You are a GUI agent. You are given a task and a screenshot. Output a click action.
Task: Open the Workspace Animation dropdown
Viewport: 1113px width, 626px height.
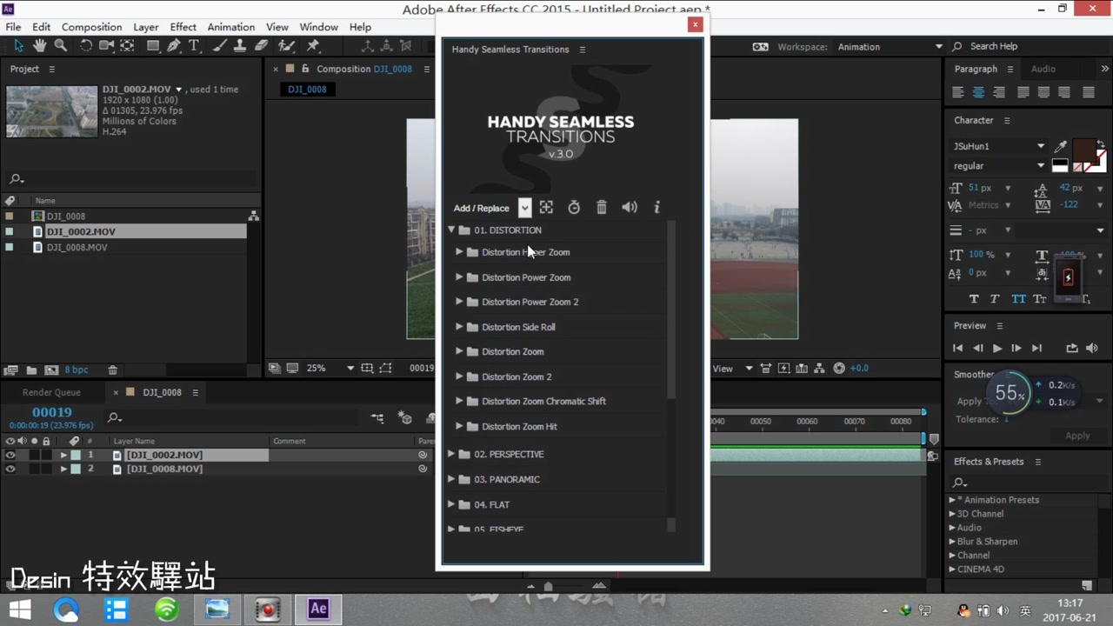(938, 46)
